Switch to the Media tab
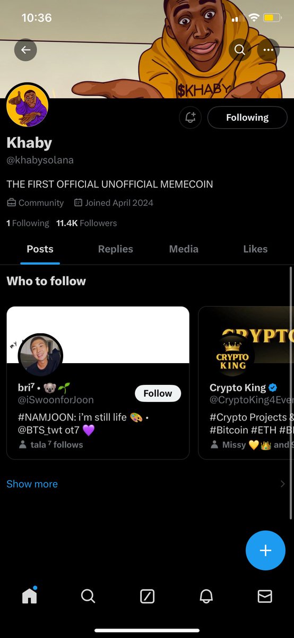 coord(184,249)
